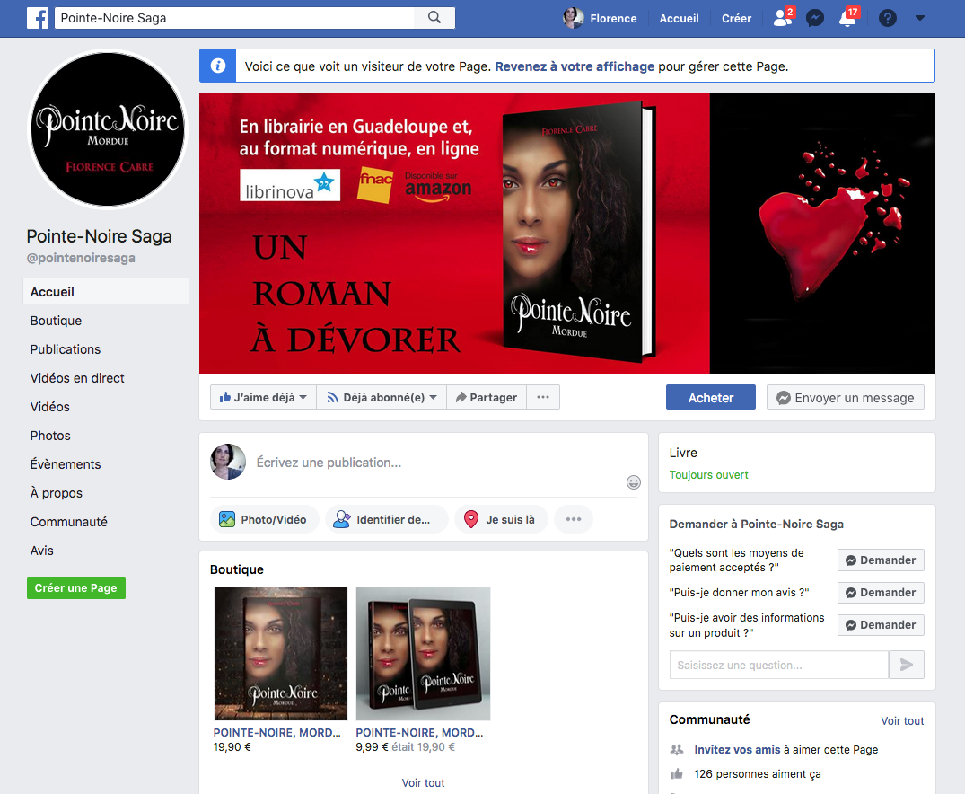
Task: Toggle the J'aime déjà like button
Action: click(x=263, y=398)
